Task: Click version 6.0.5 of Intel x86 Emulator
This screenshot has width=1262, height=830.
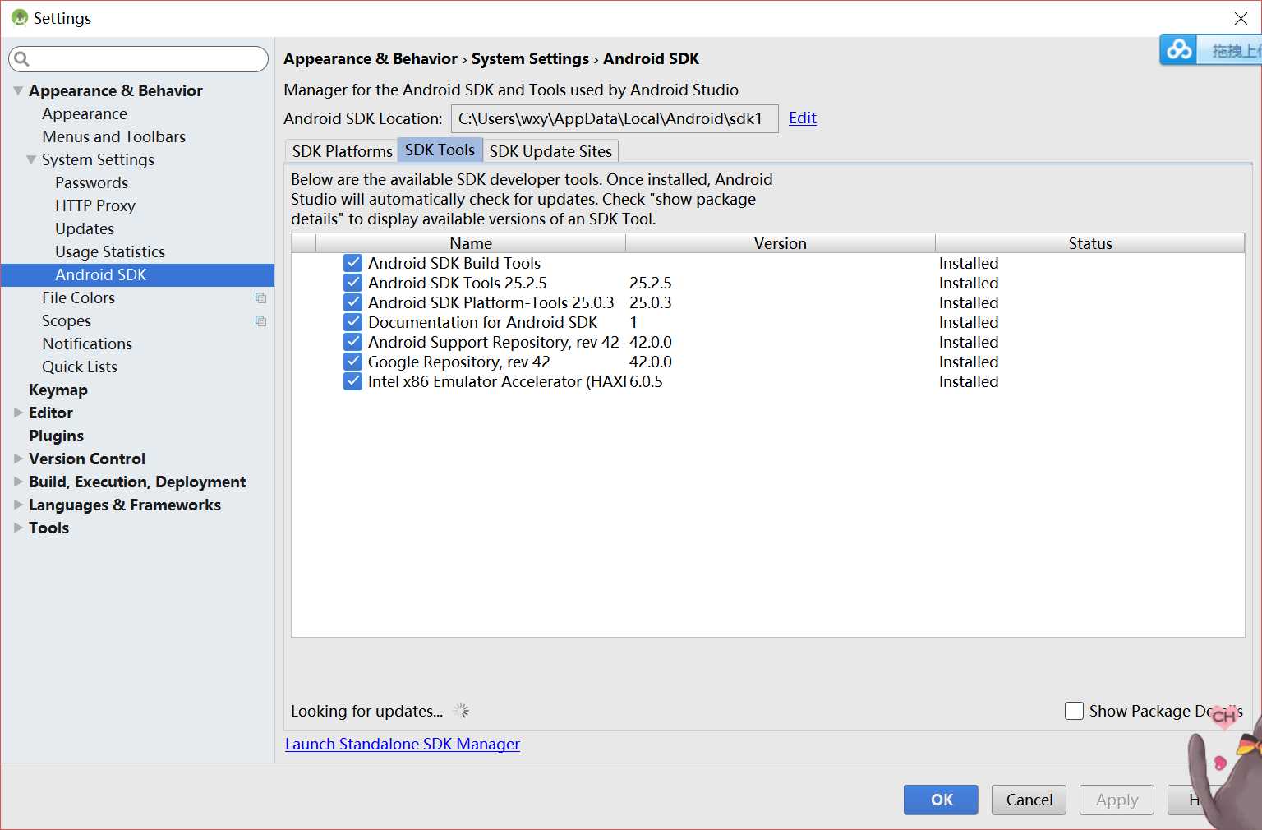Action: point(646,381)
